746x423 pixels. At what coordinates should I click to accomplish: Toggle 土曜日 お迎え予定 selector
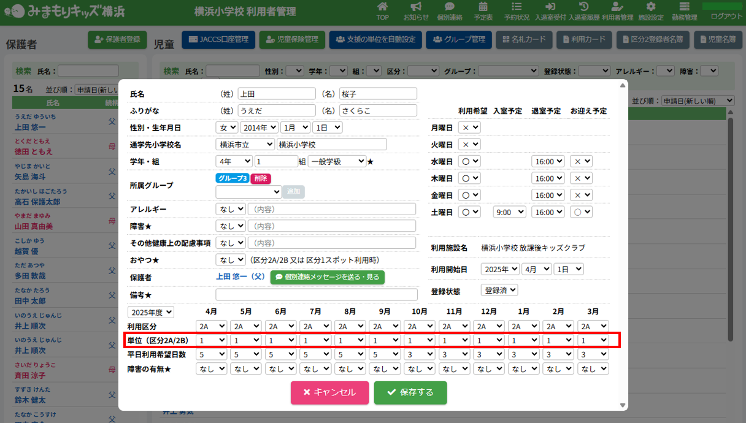coord(581,211)
